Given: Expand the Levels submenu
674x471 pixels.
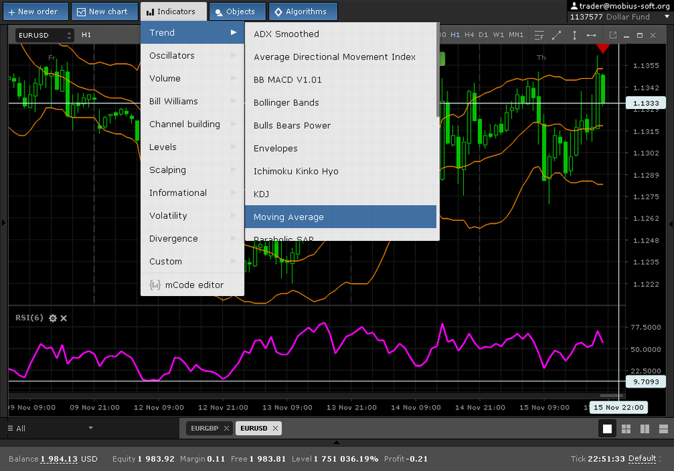Looking at the screenshot, I should pyautogui.click(x=192, y=147).
